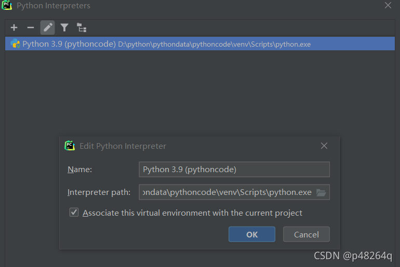The height and width of the screenshot is (267, 400).
Task: Browse for interpreter path folder icon
Action: [x=321, y=192]
